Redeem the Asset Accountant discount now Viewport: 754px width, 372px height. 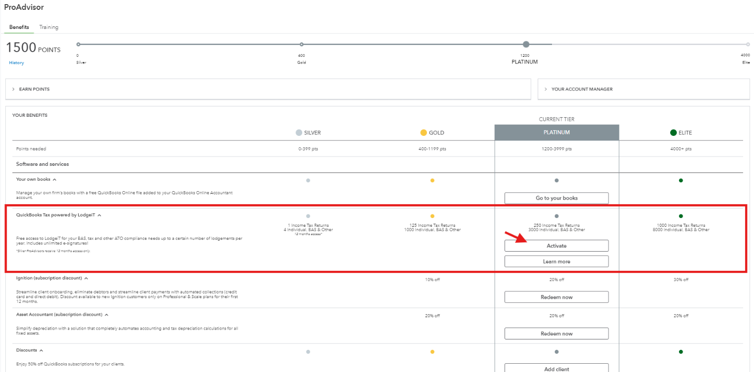[x=556, y=334]
